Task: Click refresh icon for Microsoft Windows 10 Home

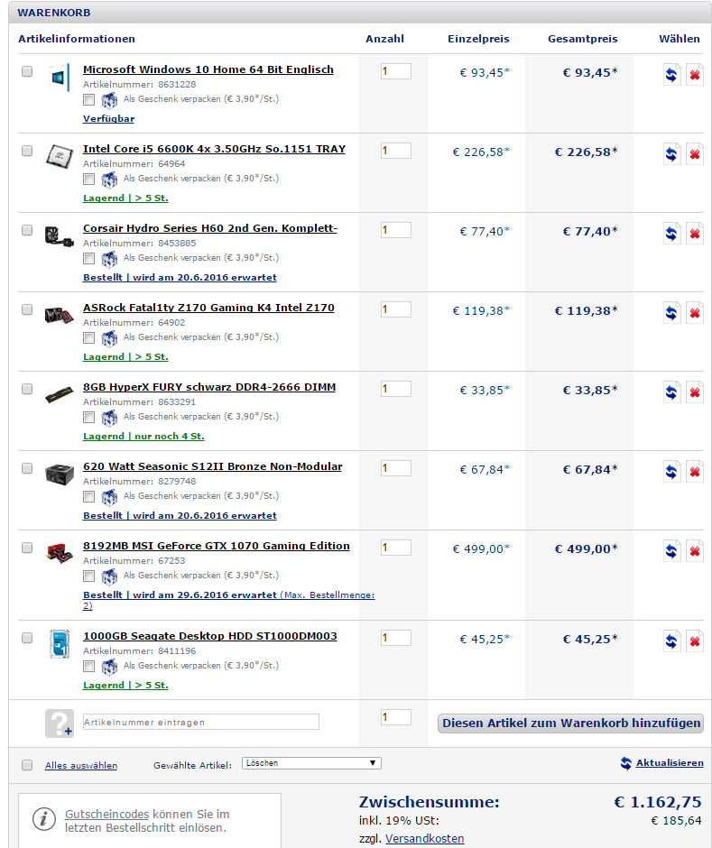Action: pyautogui.click(x=671, y=75)
